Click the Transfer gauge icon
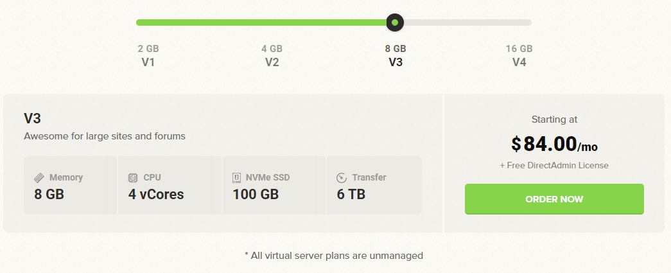The height and width of the screenshot is (273, 671). (x=342, y=177)
